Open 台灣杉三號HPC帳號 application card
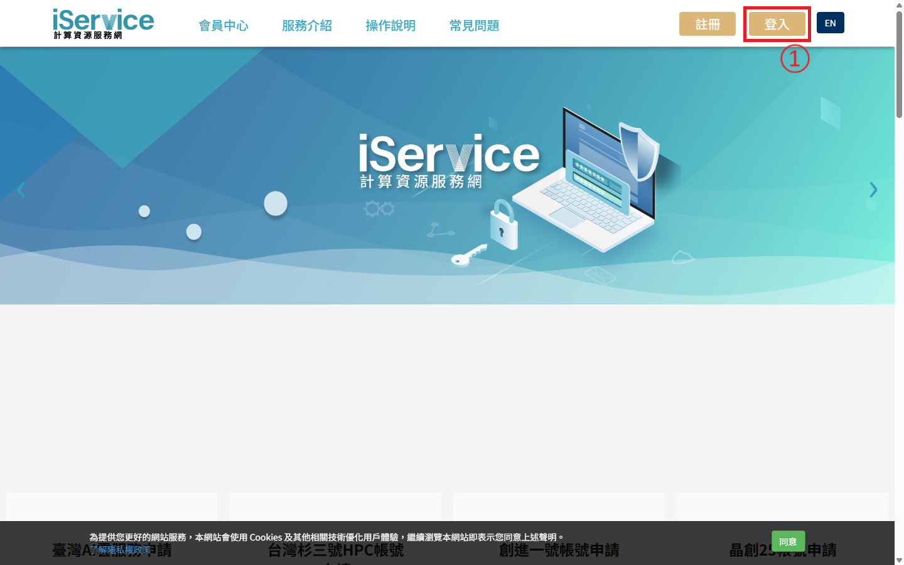The width and height of the screenshot is (904, 565). click(x=336, y=529)
